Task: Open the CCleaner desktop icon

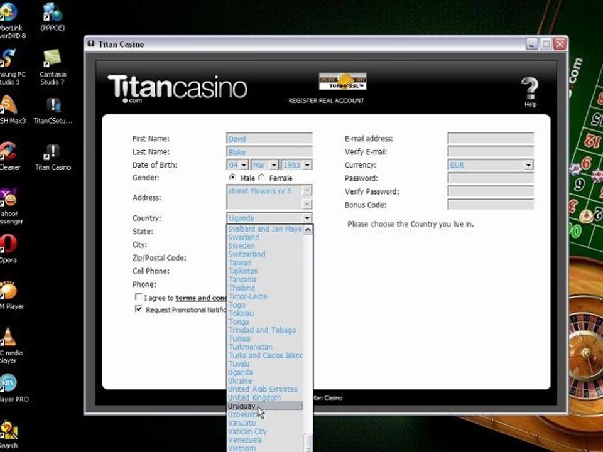Action: 9,156
